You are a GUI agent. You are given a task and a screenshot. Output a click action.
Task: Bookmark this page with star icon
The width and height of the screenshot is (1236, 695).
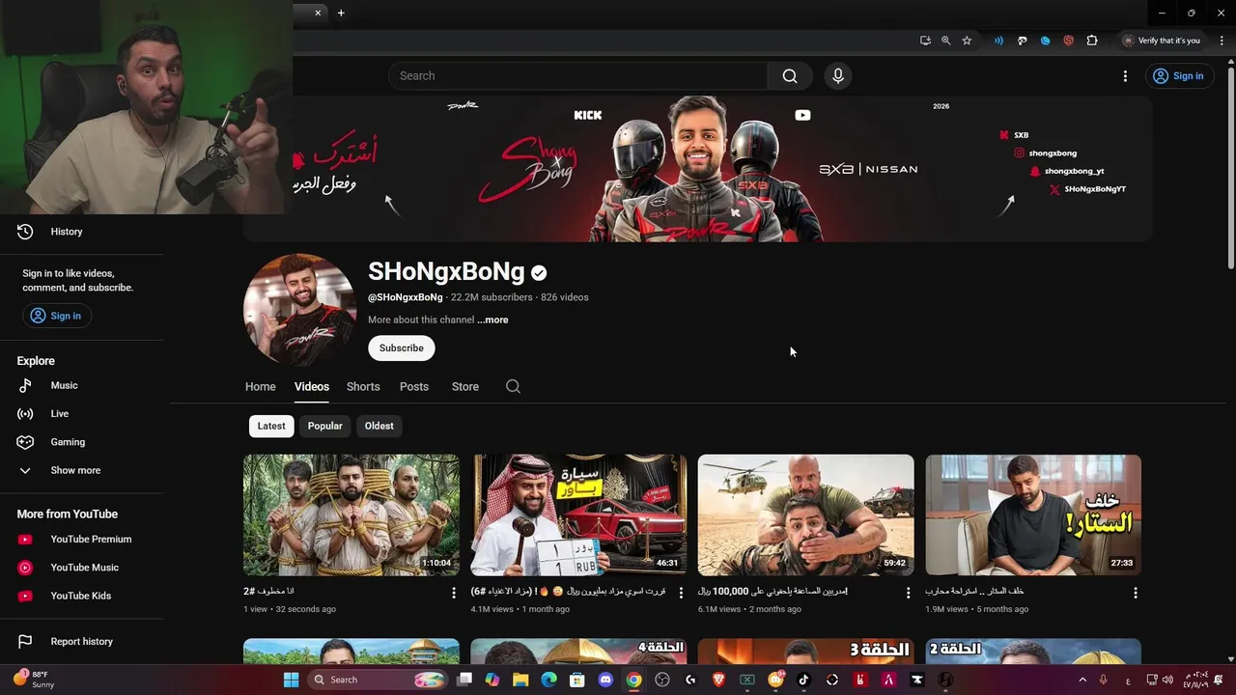click(x=967, y=41)
